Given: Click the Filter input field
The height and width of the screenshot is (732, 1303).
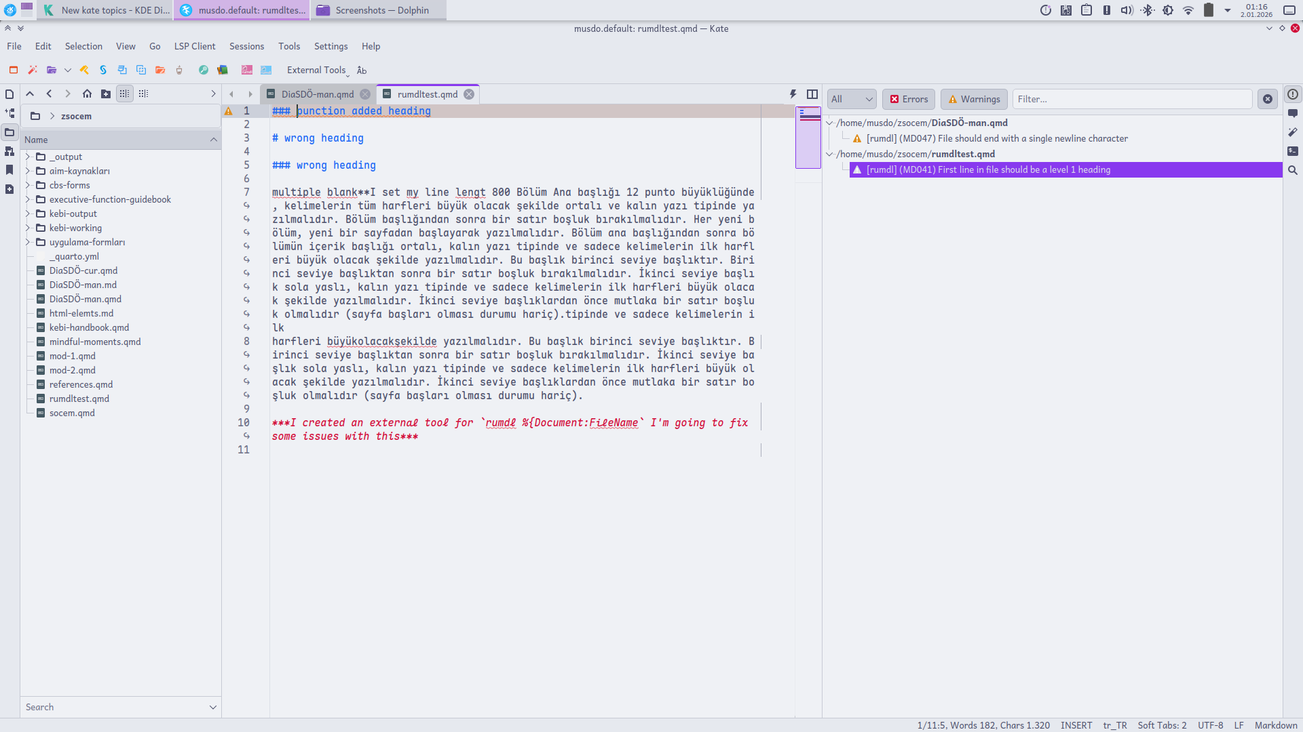Looking at the screenshot, I should point(1132,99).
